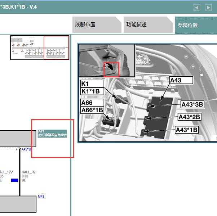The height and width of the screenshot is (216, 217).
Task: Click the A43*1B connector label in image
Action: (187, 130)
